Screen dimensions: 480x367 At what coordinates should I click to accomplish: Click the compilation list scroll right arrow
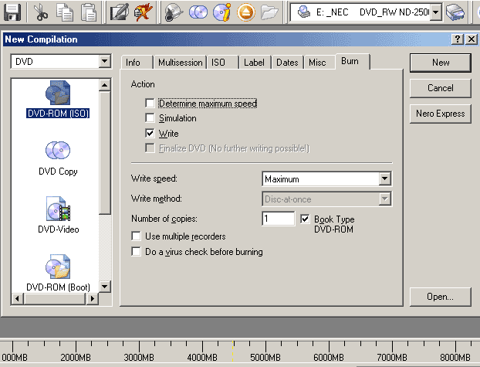point(93,298)
